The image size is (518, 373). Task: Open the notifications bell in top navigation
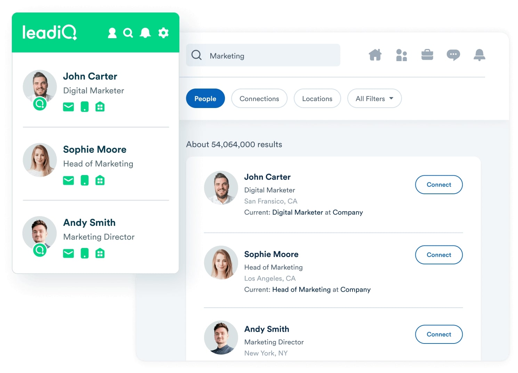[479, 55]
